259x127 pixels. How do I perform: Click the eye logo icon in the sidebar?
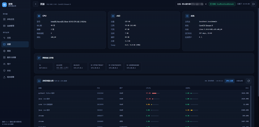coord(5,5)
